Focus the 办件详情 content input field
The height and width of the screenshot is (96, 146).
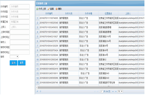(x=20, y=17)
